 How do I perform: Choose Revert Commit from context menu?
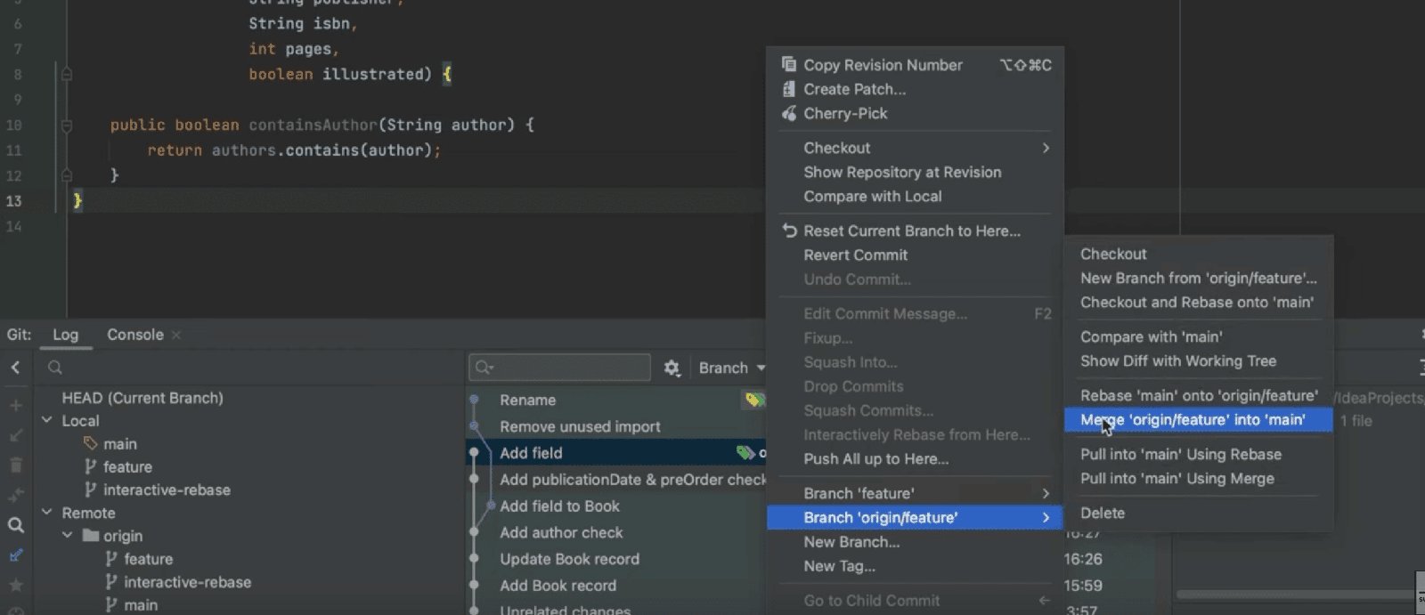coord(915,255)
